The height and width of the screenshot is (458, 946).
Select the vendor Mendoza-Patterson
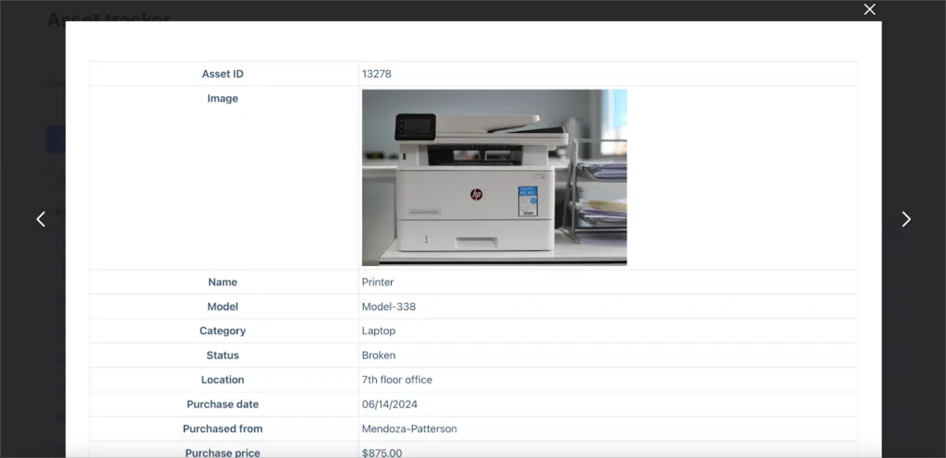(409, 429)
